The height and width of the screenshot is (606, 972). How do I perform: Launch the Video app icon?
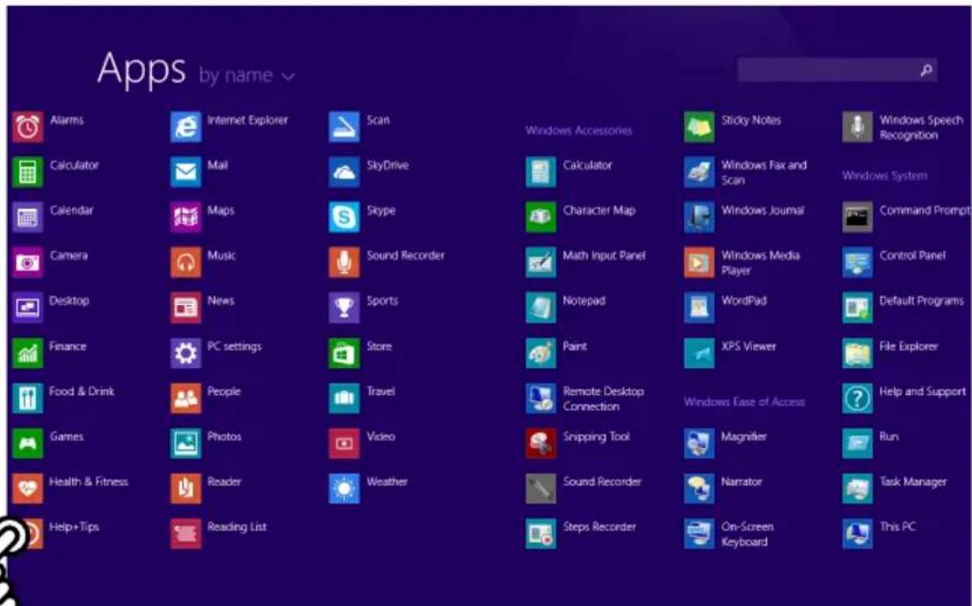[x=344, y=444]
